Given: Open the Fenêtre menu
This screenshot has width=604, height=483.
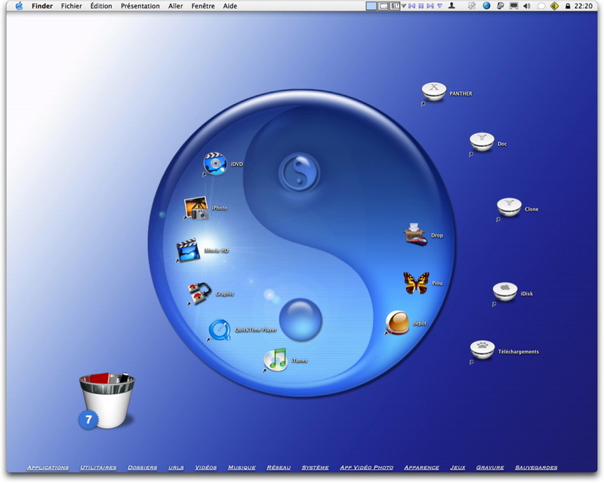Looking at the screenshot, I should (x=203, y=6).
